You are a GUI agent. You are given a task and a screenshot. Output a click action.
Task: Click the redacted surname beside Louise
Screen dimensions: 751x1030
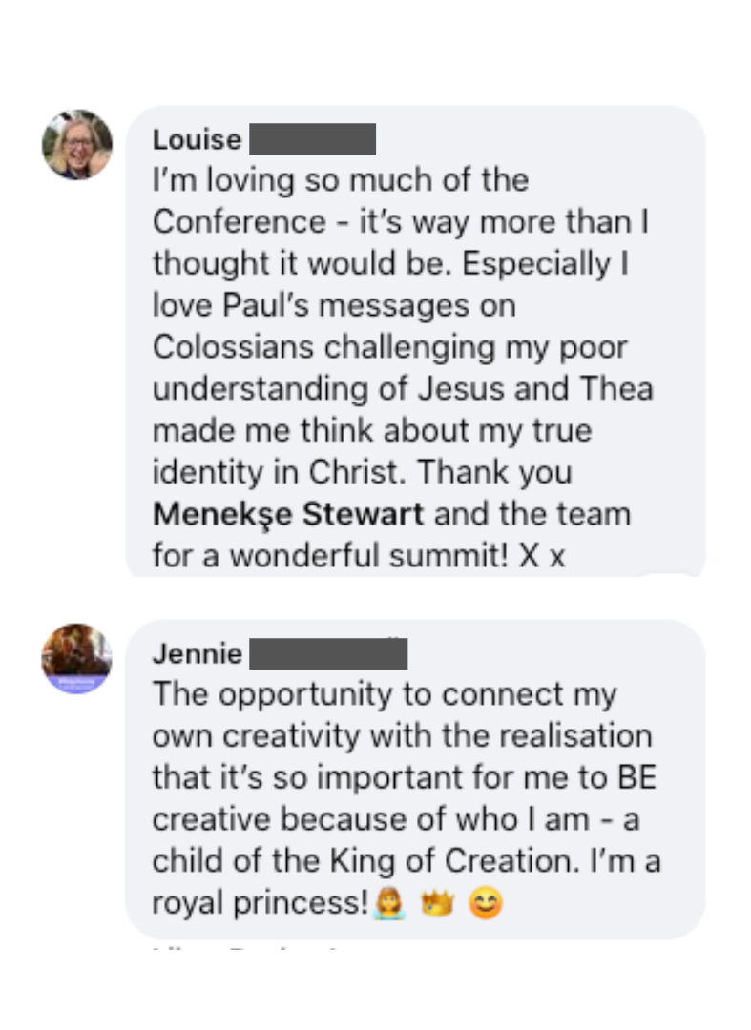(312, 140)
